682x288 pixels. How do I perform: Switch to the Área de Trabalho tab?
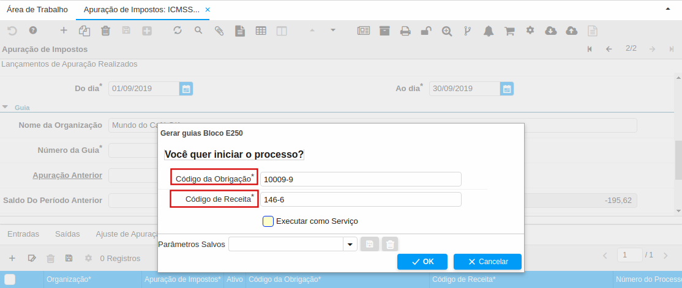pyautogui.click(x=37, y=10)
